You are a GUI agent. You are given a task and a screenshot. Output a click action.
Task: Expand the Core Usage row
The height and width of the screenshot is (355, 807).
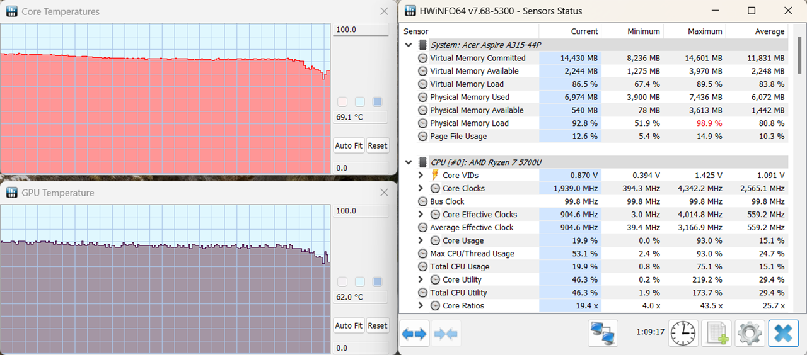[421, 240]
